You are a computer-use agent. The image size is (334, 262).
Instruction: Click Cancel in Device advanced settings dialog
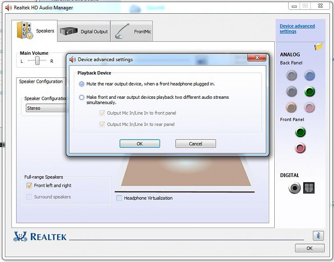click(x=196, y=144)
